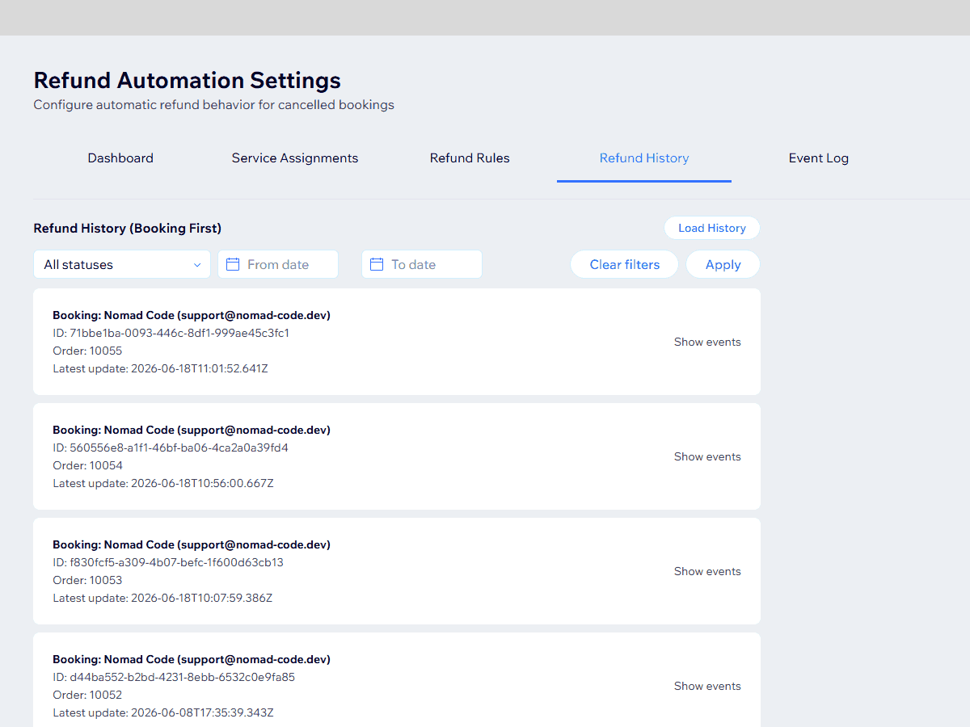Click the Order: 10055 text
The width and height of the screenshot is (970, 727).
(x=87, y=351)
